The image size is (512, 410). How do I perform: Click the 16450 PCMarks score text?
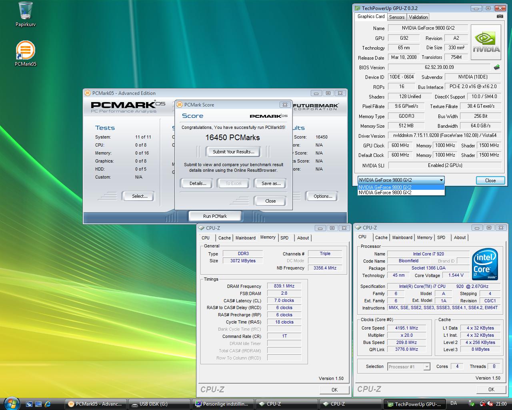click(x=233, y=137)
